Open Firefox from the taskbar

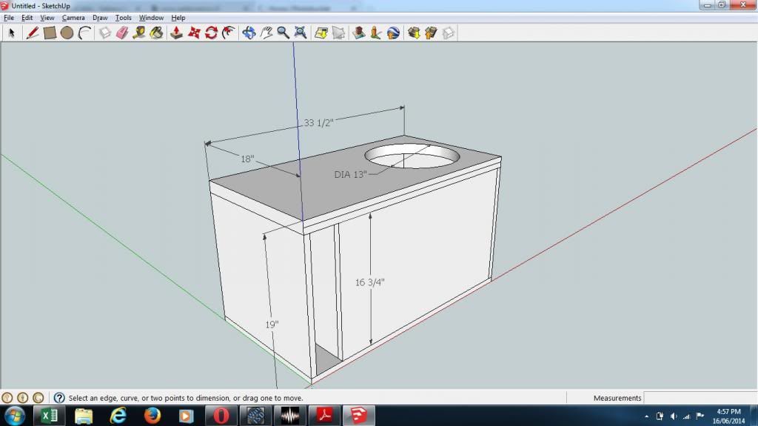[152, 416]
